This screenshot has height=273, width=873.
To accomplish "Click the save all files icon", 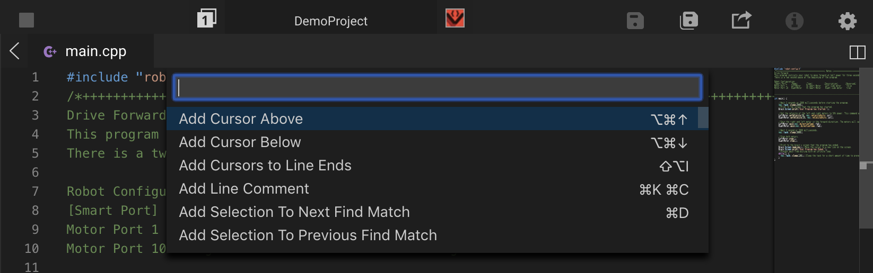I will 688,21.
